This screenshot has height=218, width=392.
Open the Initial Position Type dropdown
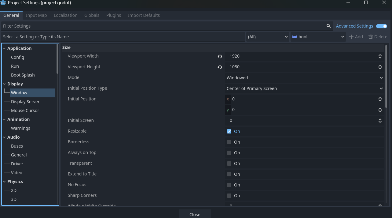304,88
